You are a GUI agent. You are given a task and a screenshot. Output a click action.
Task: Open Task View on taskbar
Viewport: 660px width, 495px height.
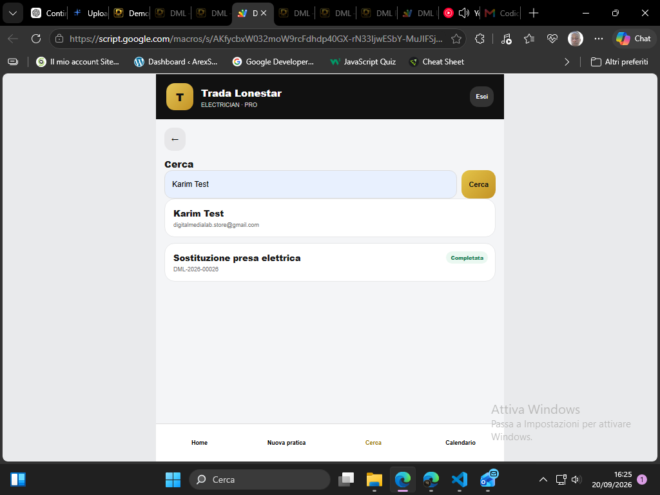346,480
